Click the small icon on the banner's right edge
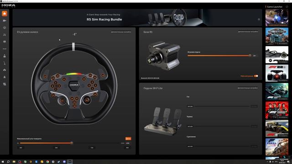 (x=259, y=19)
